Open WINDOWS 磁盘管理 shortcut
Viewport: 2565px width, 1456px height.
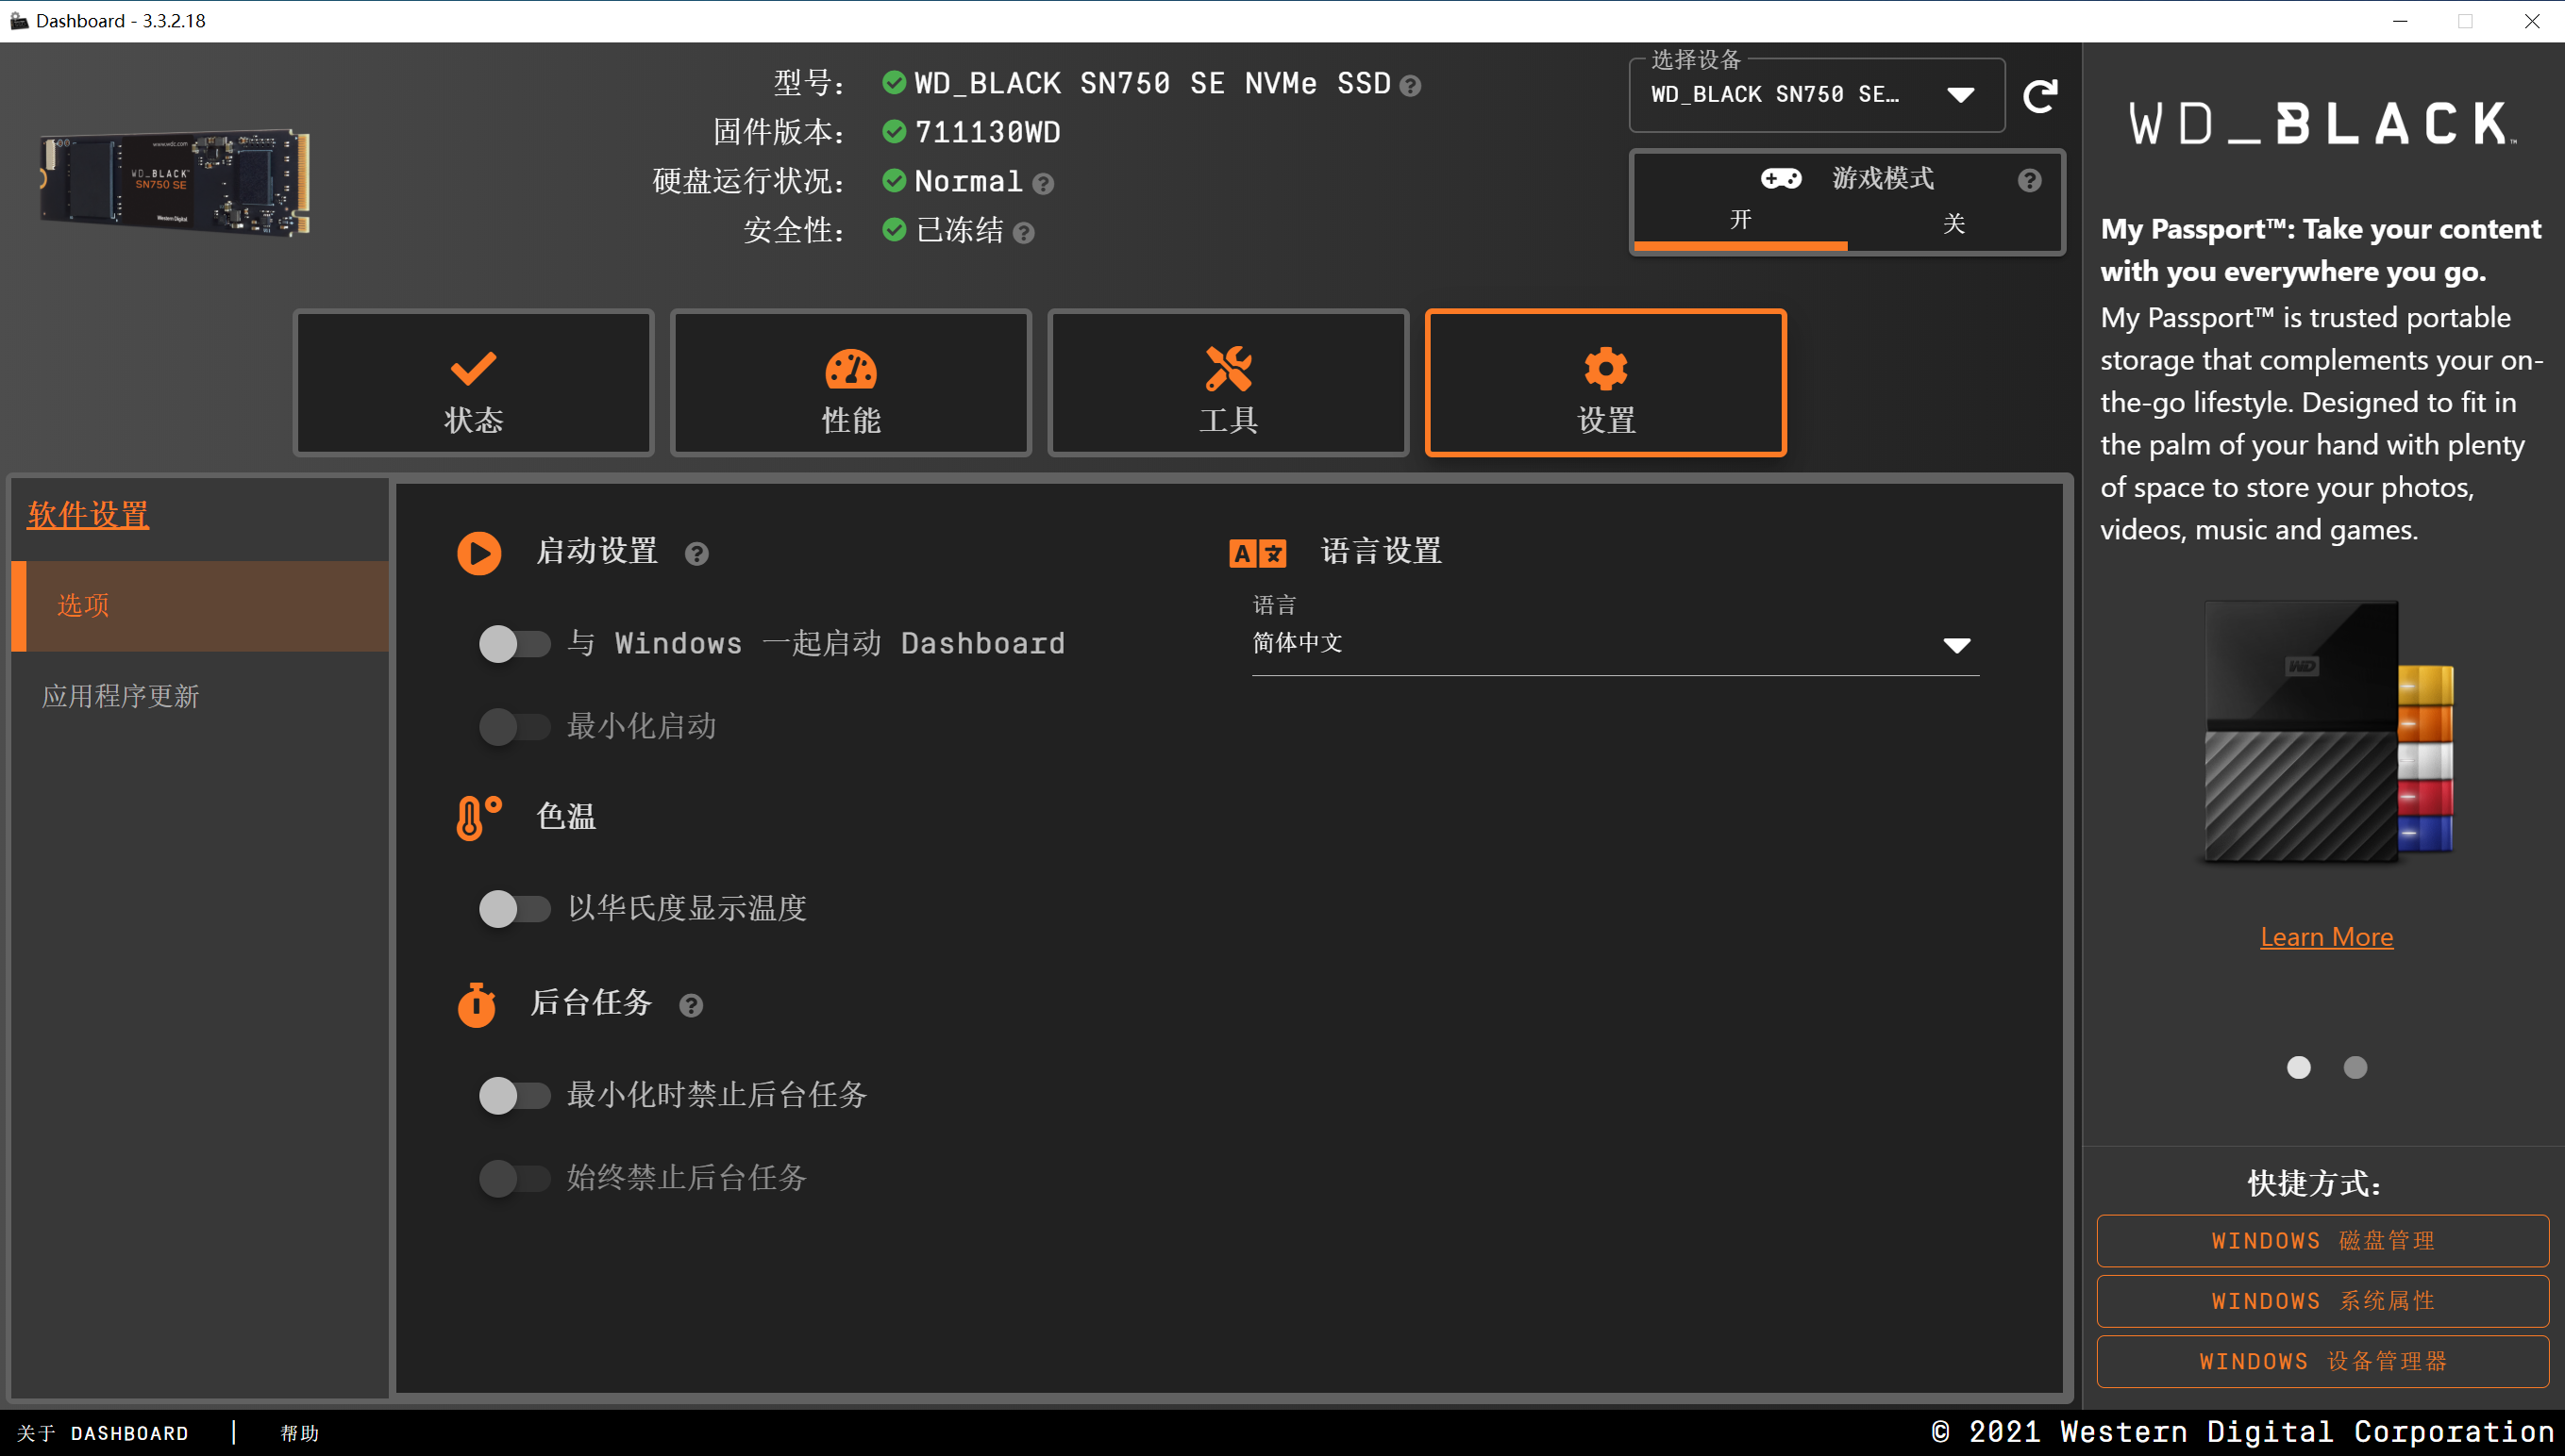point(2322,1241)
